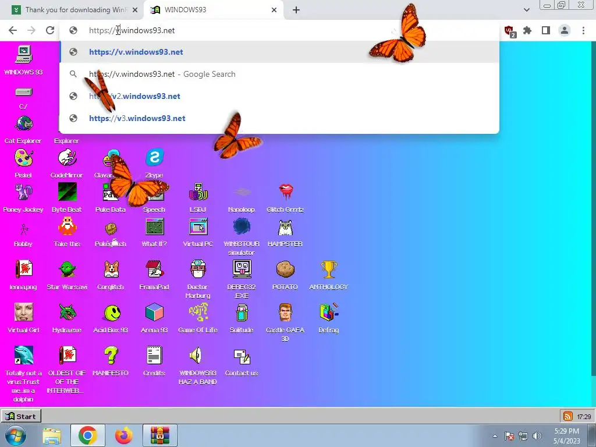This screenshot has height=447, width=596.
Task: Open the uBlock Origin extension icon
Action: tap(509, 31)
